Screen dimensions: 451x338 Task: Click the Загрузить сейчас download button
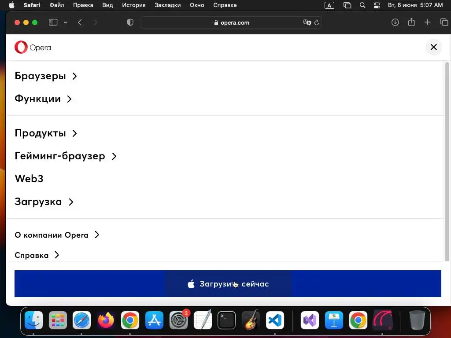228,284
